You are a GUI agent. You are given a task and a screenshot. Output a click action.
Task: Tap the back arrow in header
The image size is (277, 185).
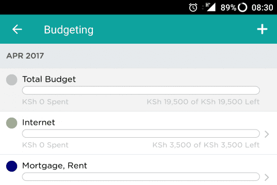tap(17, 29)
